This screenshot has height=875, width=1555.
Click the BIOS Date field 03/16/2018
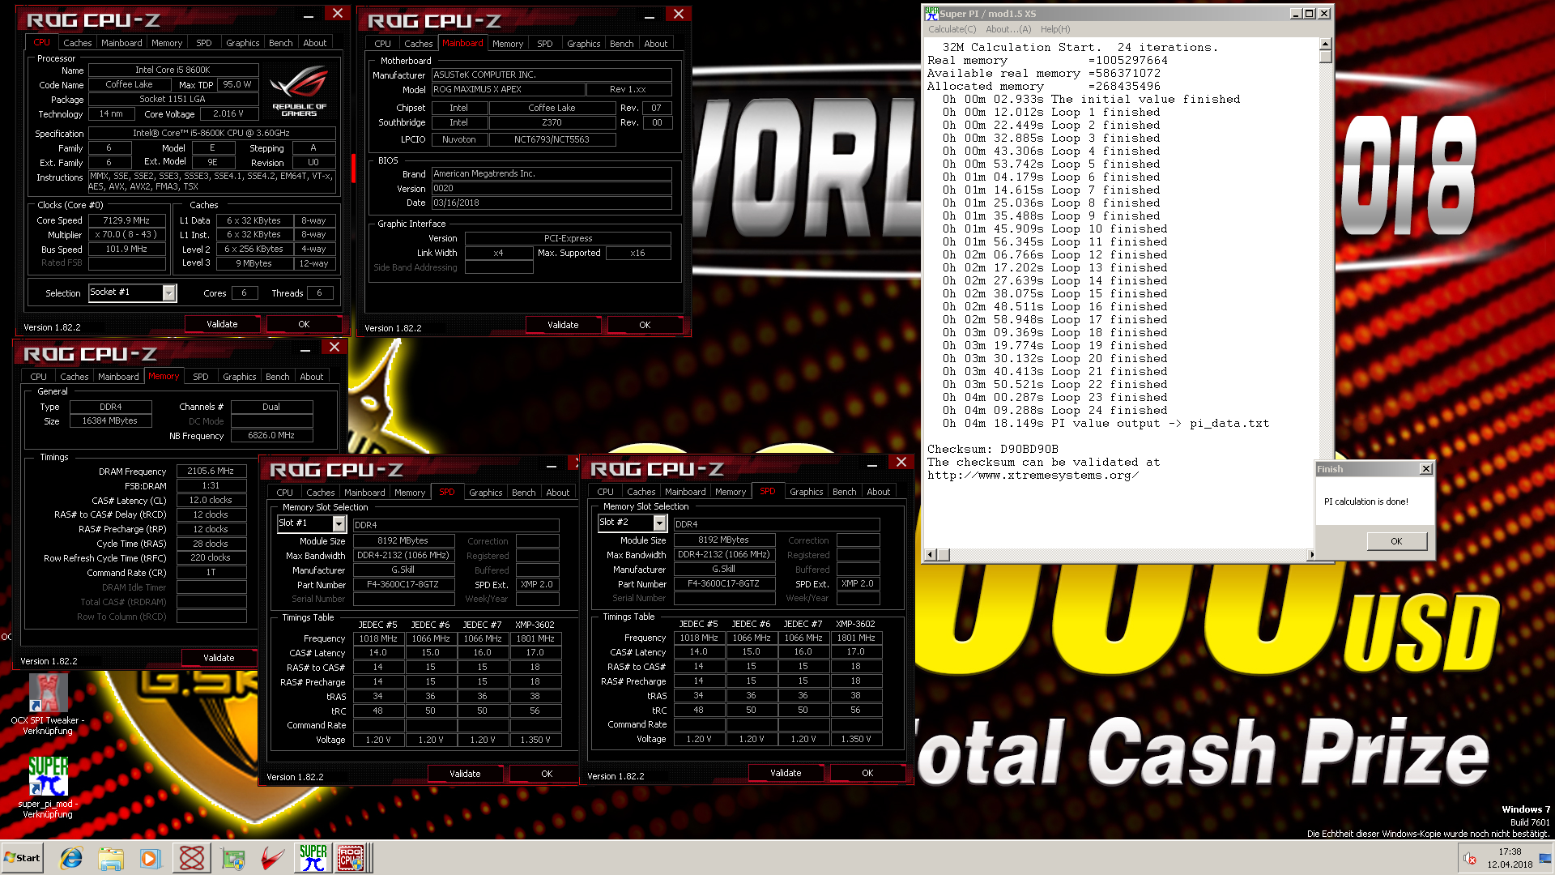point(552,203)
